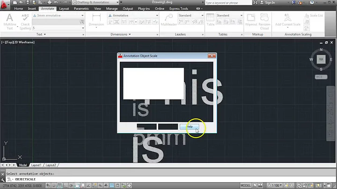Click the Undo arrow icon
The height and width of the screenshot is (189, 337).
56,2
